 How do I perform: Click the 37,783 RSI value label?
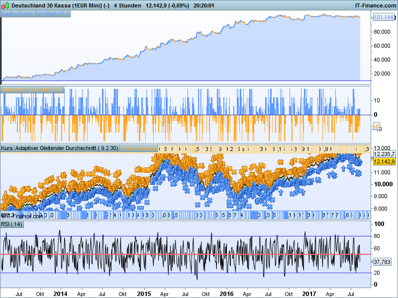[382, 262]
